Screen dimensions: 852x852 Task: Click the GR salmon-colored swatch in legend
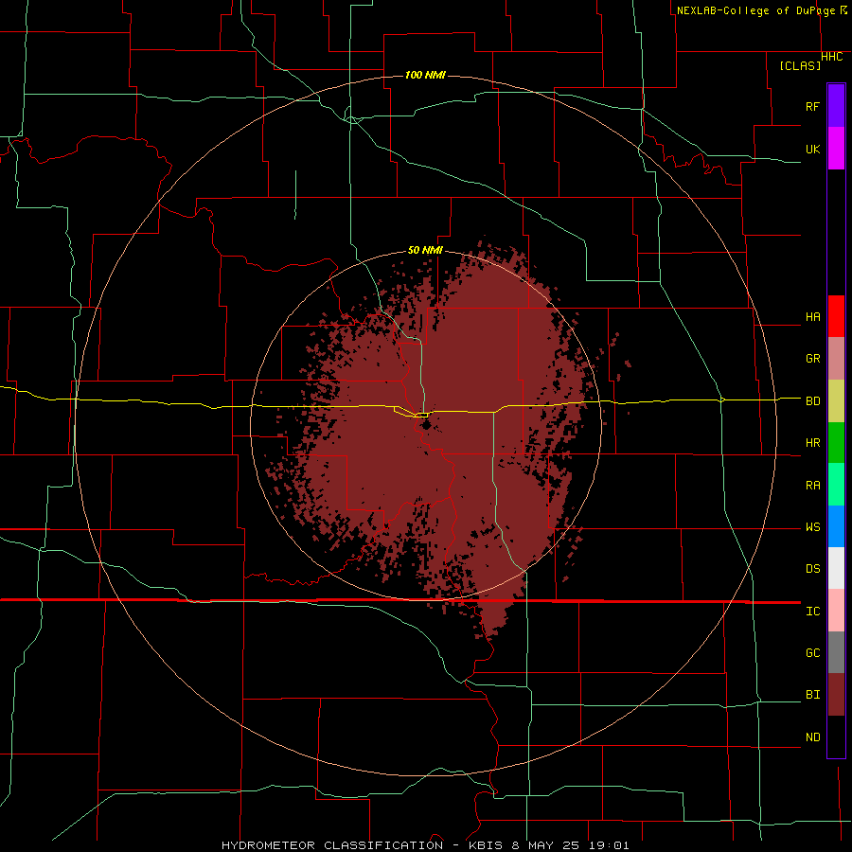[836, 359]
